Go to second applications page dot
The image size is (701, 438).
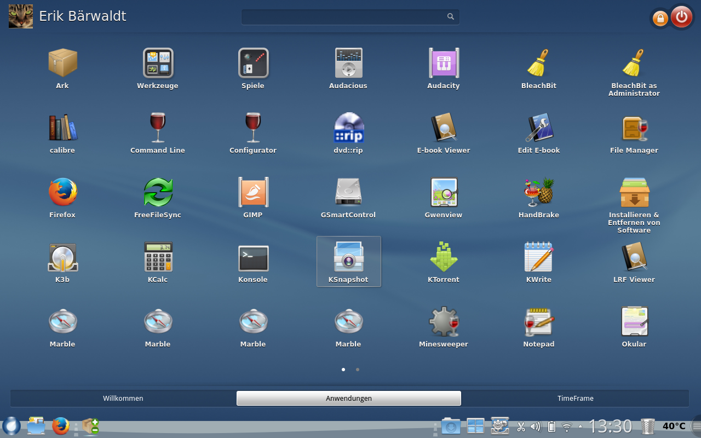click(x=358, y=370)
